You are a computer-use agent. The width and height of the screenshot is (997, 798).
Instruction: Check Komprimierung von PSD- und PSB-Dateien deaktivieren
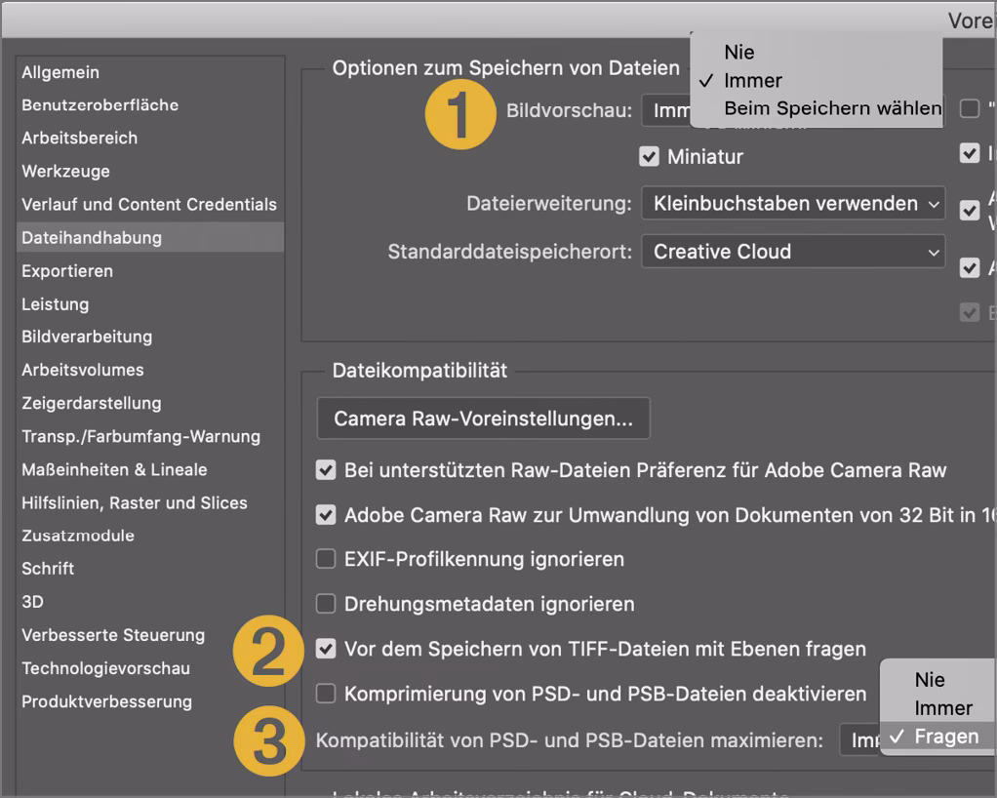pyautogui.click(x=326, y=694)
